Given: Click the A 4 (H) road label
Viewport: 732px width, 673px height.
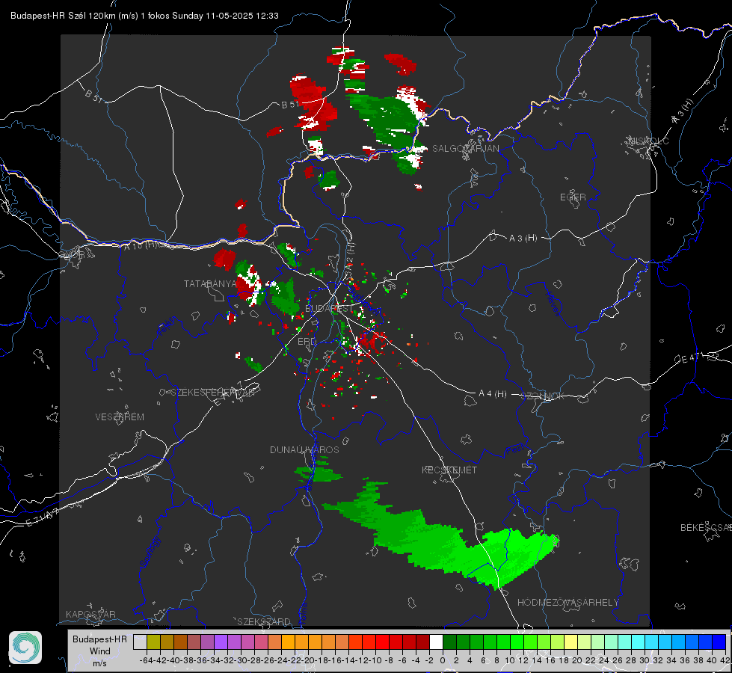Looking at the screenshot, I should tap(493, 394).
